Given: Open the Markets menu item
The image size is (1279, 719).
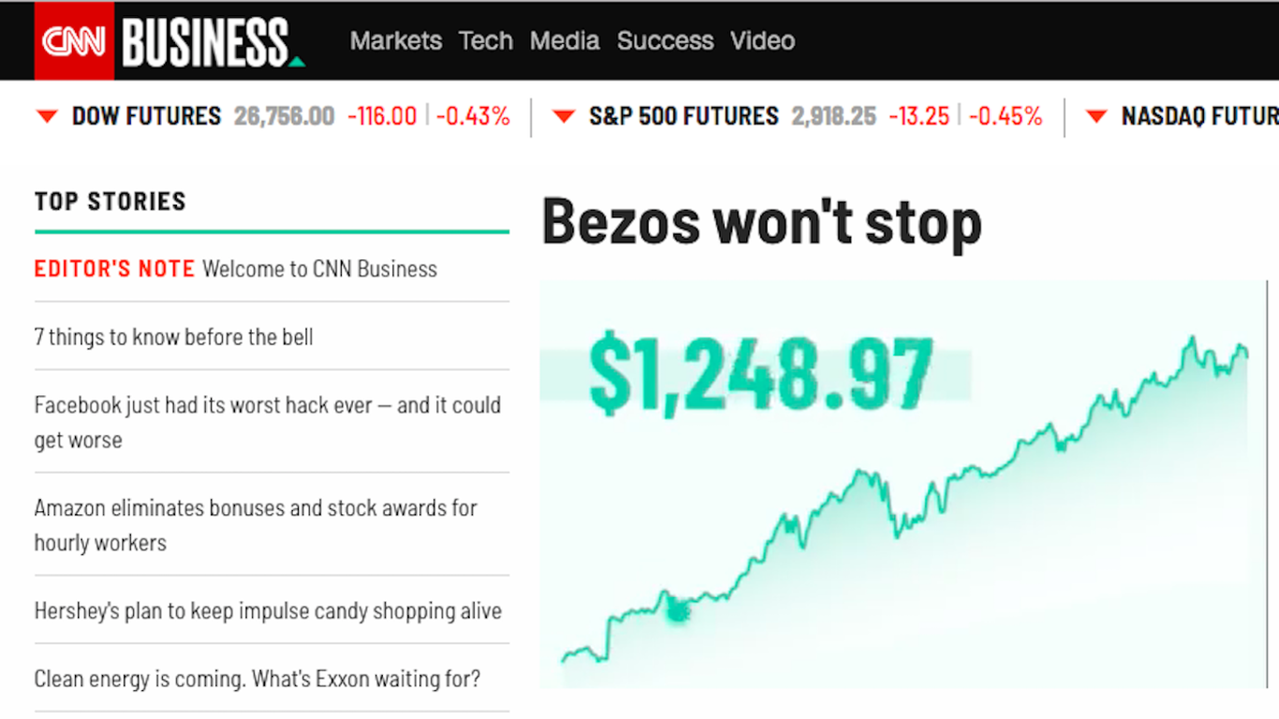Looking at the screenshot, I should [x=395, y=41].
